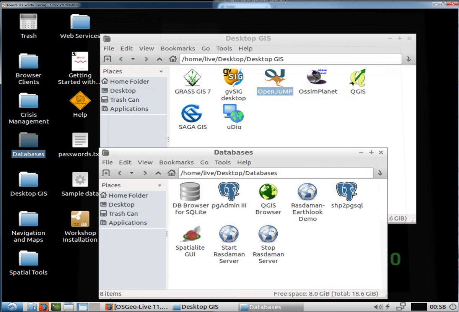This screenshot has height=312, width=459.
Task: Open File menu in Databases window
Action: (x=107, y=162)
